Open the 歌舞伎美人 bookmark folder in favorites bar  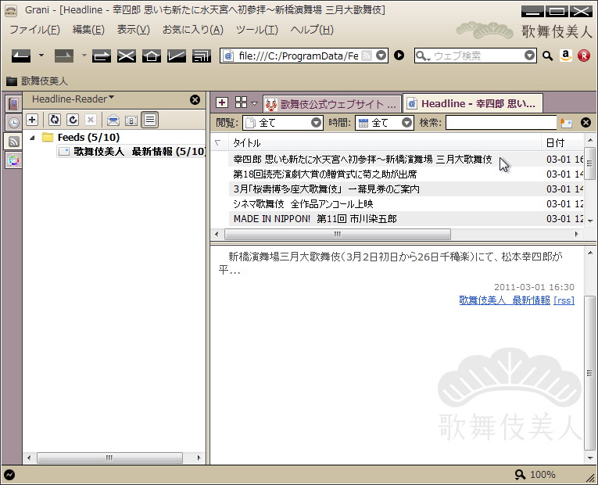pyautogui.click(x=37, y=81)
